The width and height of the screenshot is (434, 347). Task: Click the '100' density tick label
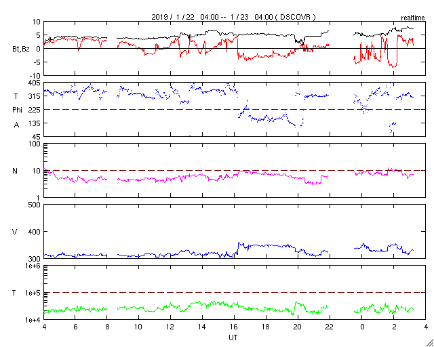pos(35,144)
